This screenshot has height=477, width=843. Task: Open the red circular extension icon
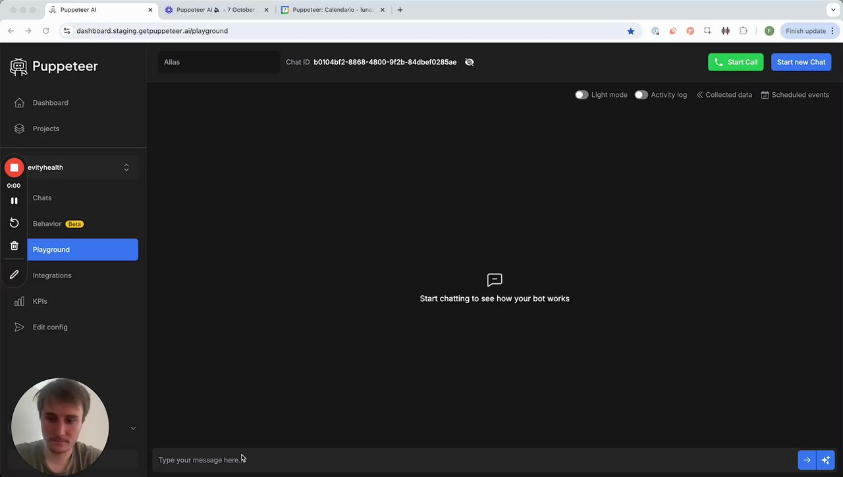point(690,31)
